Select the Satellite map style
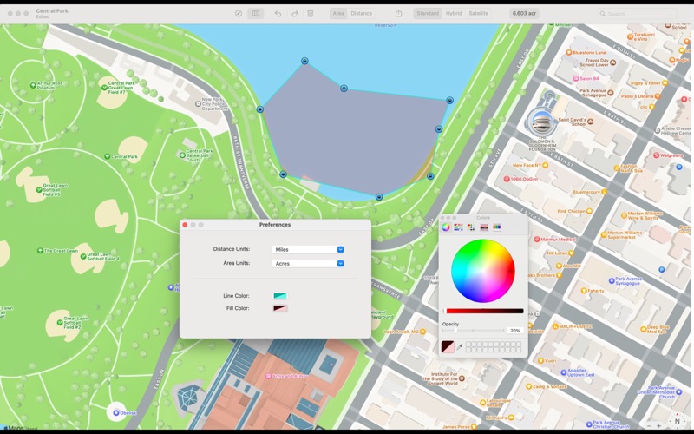Image resolution: width=694 pixels, height=434 pixels. coord(479,13)
